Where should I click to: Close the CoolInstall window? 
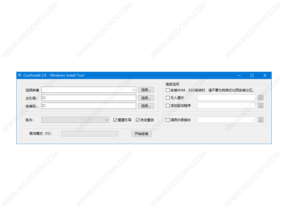[x=265, y=75]
